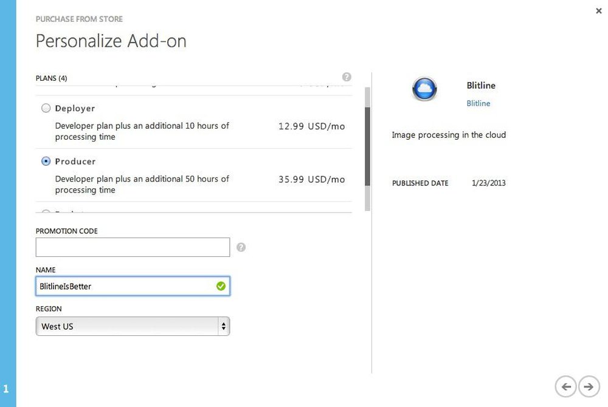Click step 1 indicator in blue sidebar
608x407 pixels.
6,388
